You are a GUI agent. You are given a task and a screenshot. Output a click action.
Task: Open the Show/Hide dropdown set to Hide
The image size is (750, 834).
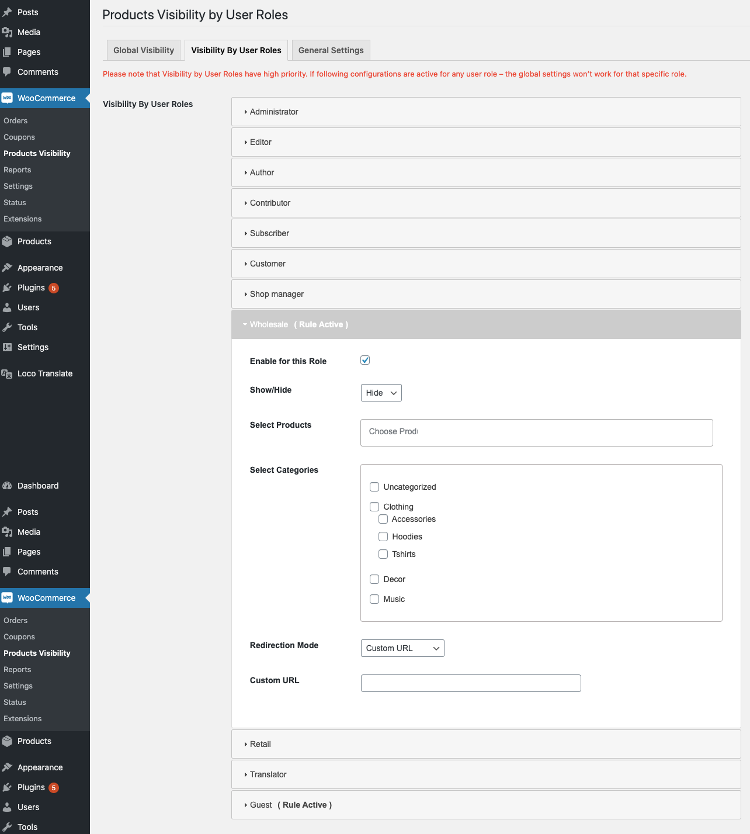coord(381,392)
